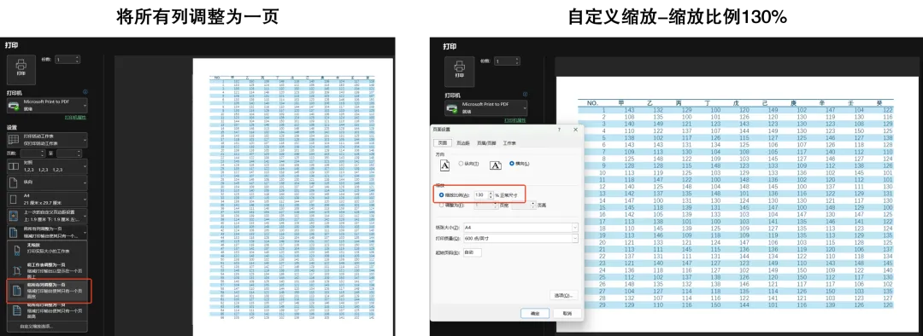Choose 将所有列调整为一页 highlighted option
923x336 pixels.
click(47, 290)
